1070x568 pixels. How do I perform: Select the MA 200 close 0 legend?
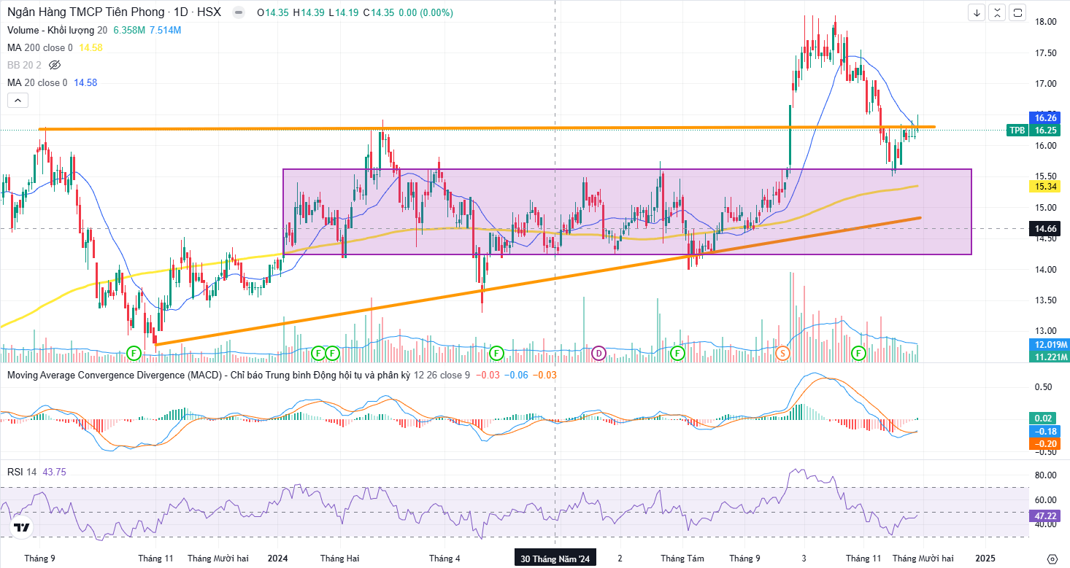pyautogui.click(x=40, y=47)
